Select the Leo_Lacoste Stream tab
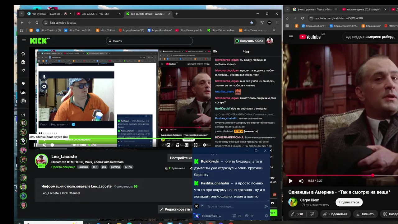This screenshot has height=224, width=398. coord(148,14)
